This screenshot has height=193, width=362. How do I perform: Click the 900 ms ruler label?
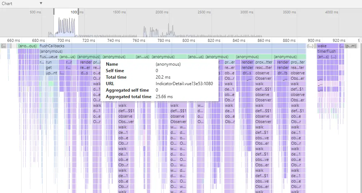pos(314,40)
